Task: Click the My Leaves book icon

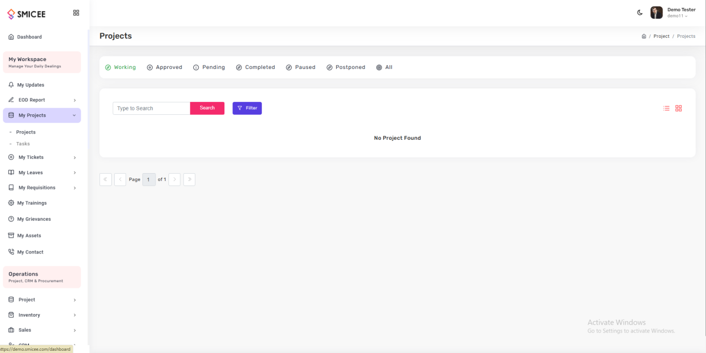Action: pyautogui.click(x=11, y=172)
